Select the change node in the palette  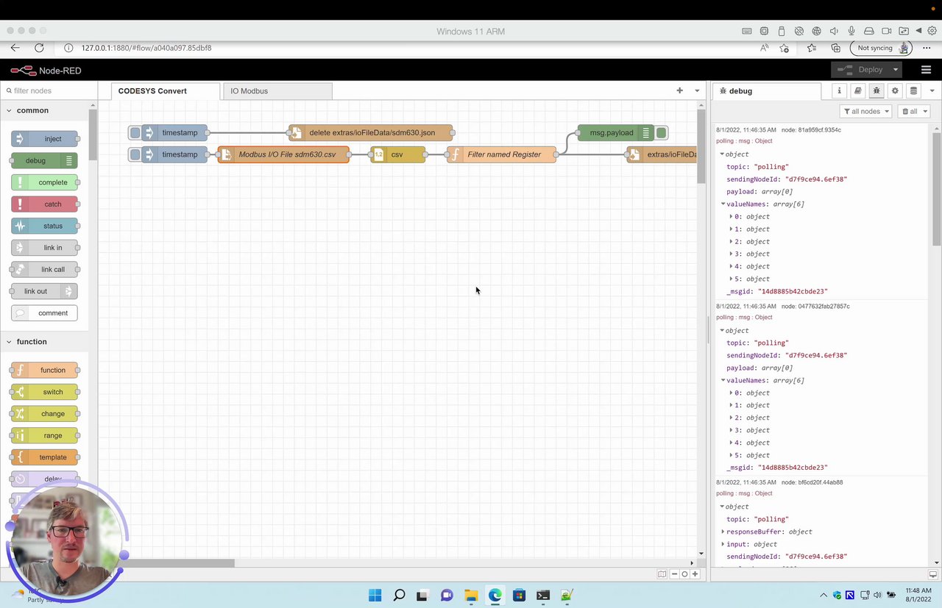click(x=45, y=414)
